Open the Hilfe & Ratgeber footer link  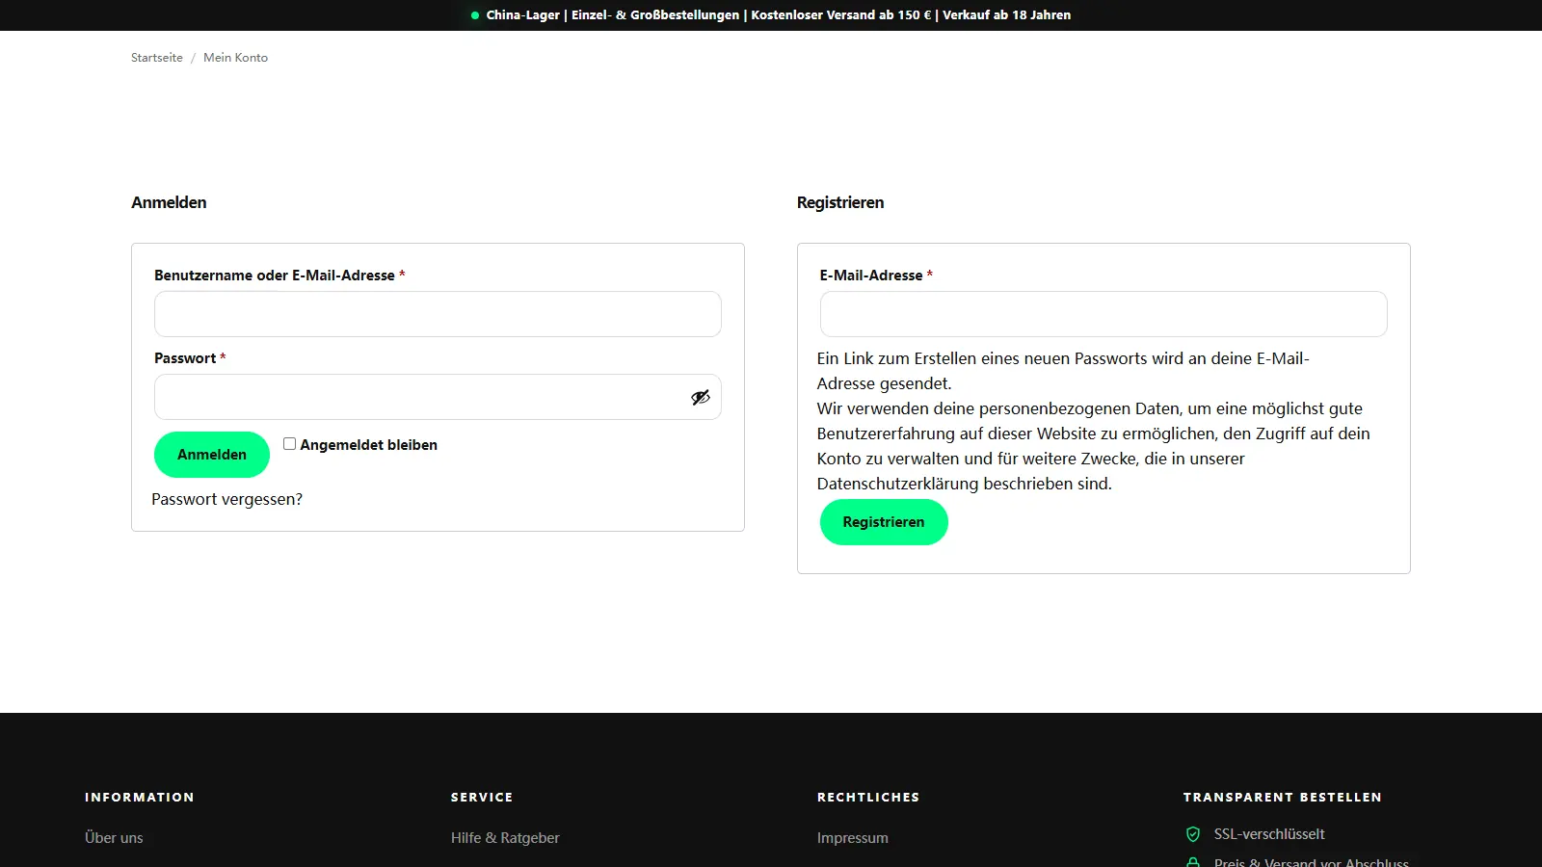pos(505,838)
